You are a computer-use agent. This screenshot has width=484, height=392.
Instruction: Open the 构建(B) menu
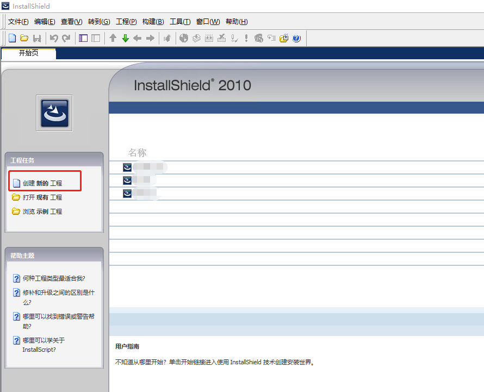click(153, 22)
